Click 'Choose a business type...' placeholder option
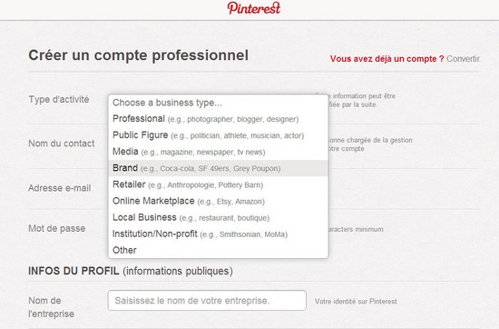Image resolution: width=499 pixels, height=329 pixels. coord(218,103)
